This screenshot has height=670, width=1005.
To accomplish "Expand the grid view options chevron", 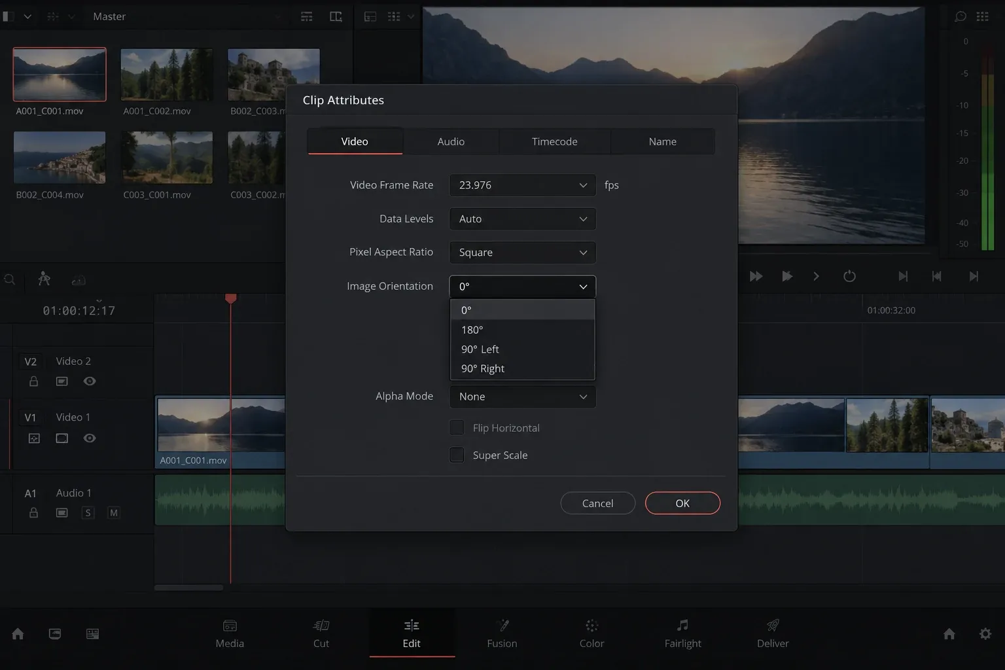I will pyautogui.click(x=411, y=16).
